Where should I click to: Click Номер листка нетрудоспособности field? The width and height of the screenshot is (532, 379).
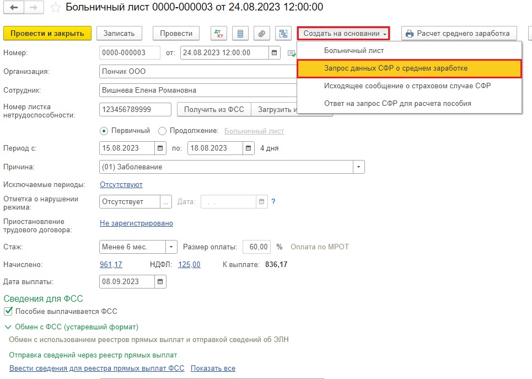click(136, 110)
